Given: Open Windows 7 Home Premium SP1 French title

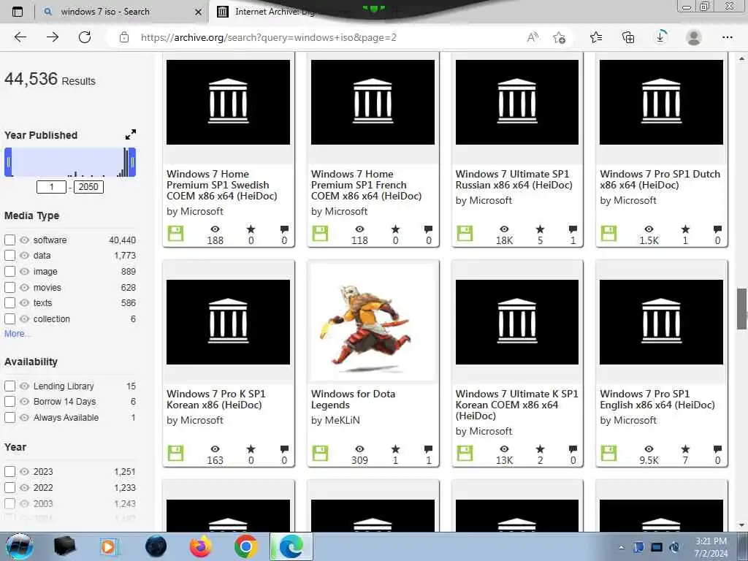Looking at the screenshot, I should 367,185.
